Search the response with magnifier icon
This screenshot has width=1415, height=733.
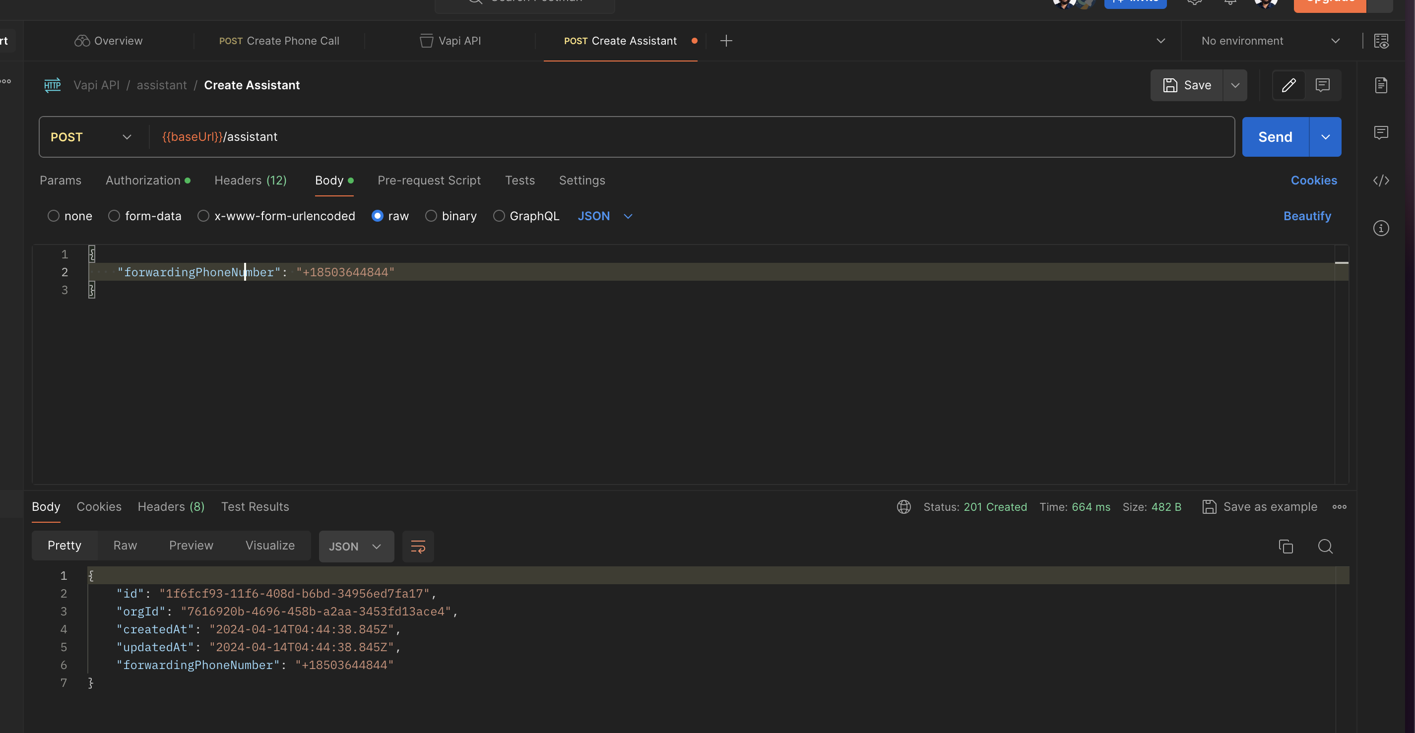point(1325,547)
